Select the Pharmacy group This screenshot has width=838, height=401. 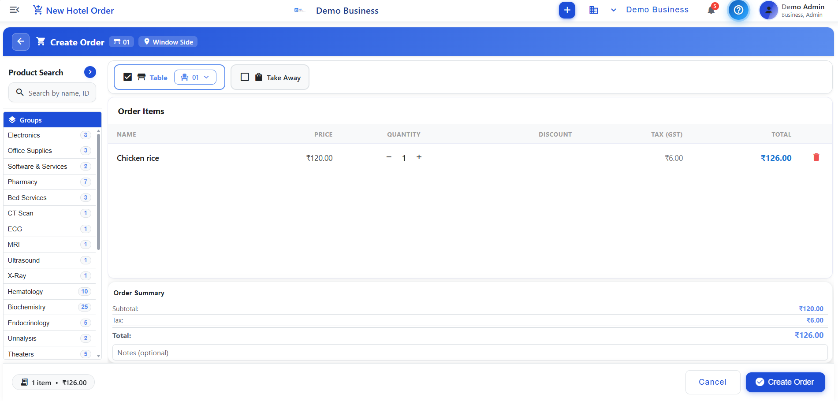49,182
